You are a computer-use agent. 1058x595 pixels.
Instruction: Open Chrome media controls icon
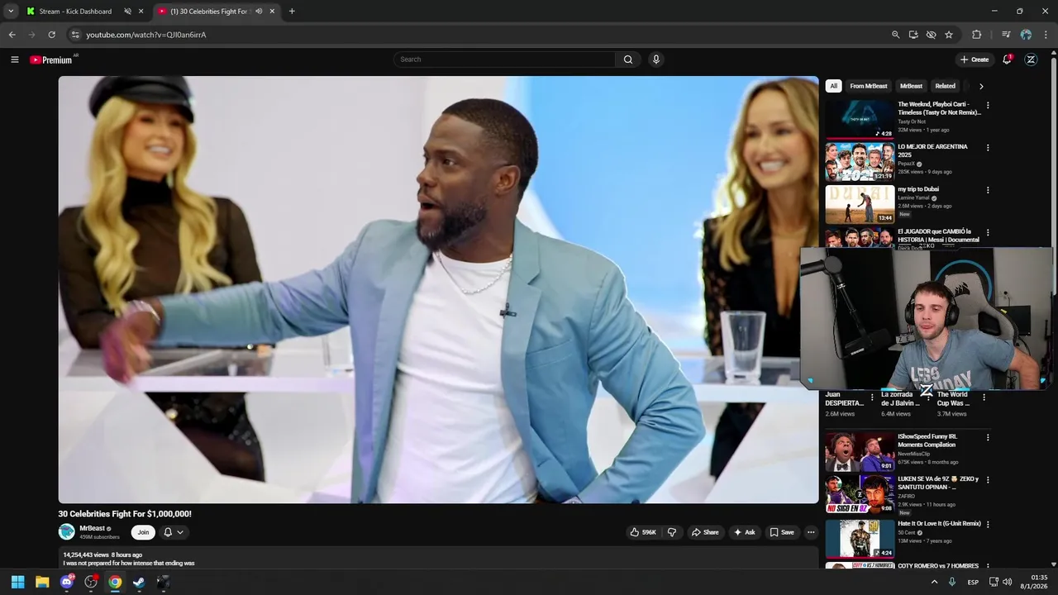1006,35
